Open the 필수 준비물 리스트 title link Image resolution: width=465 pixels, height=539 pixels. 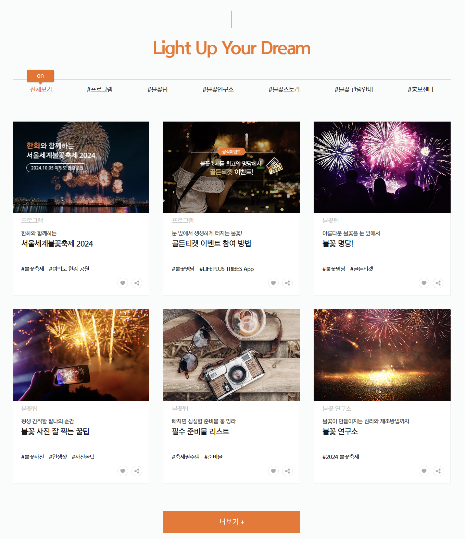pyautogui.click(x=201, y=431)
